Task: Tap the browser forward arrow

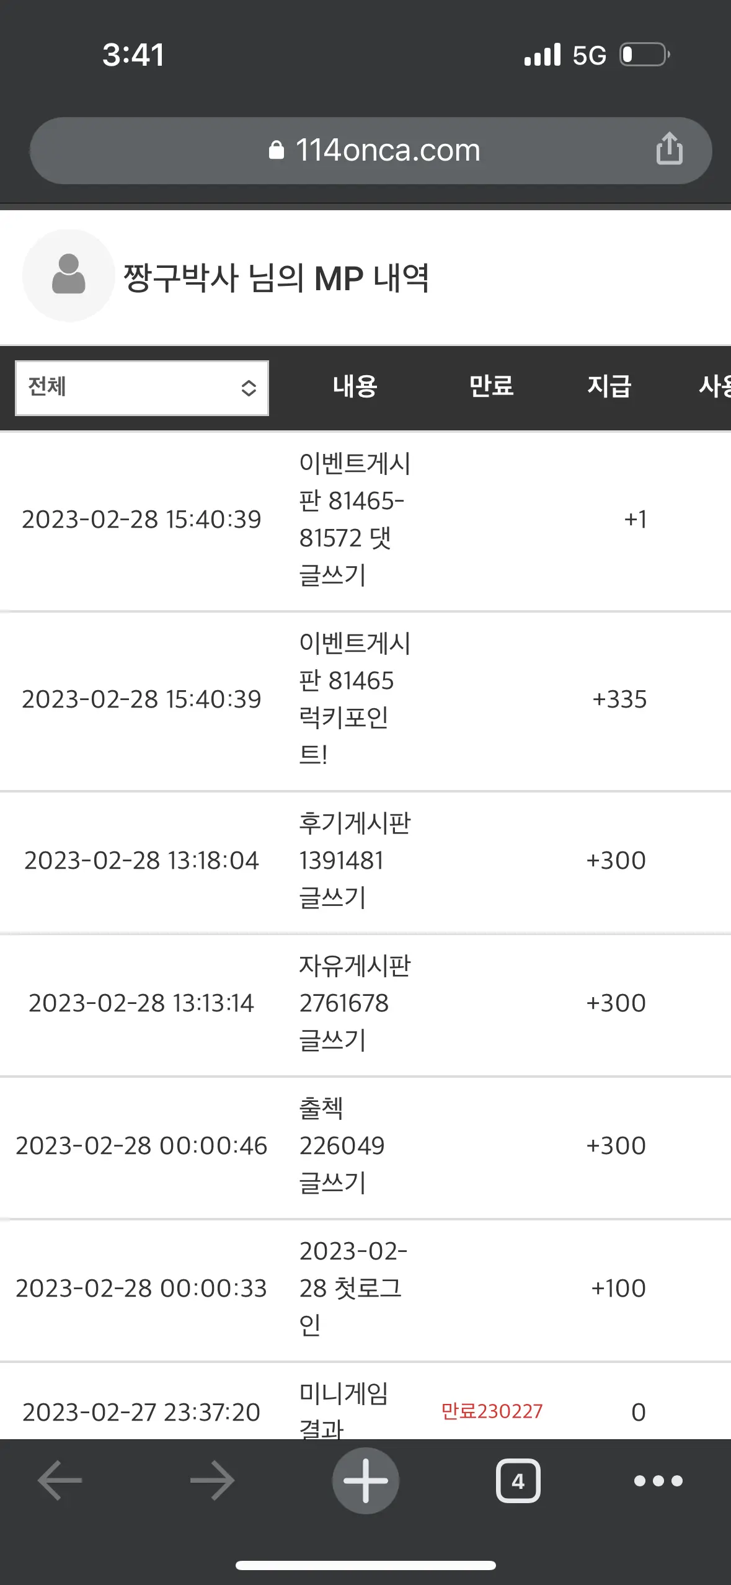Action: coord(212,1480)
